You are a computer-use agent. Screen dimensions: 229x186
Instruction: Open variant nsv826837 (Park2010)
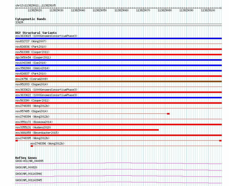[x=31, y=74]
